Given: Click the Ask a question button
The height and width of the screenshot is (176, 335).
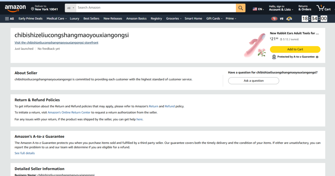Looking at the screenshot, I should [254, 81].
